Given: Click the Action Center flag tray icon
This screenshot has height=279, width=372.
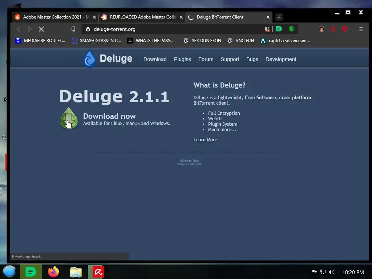Looking at the screenshot, I should point(314,272).
